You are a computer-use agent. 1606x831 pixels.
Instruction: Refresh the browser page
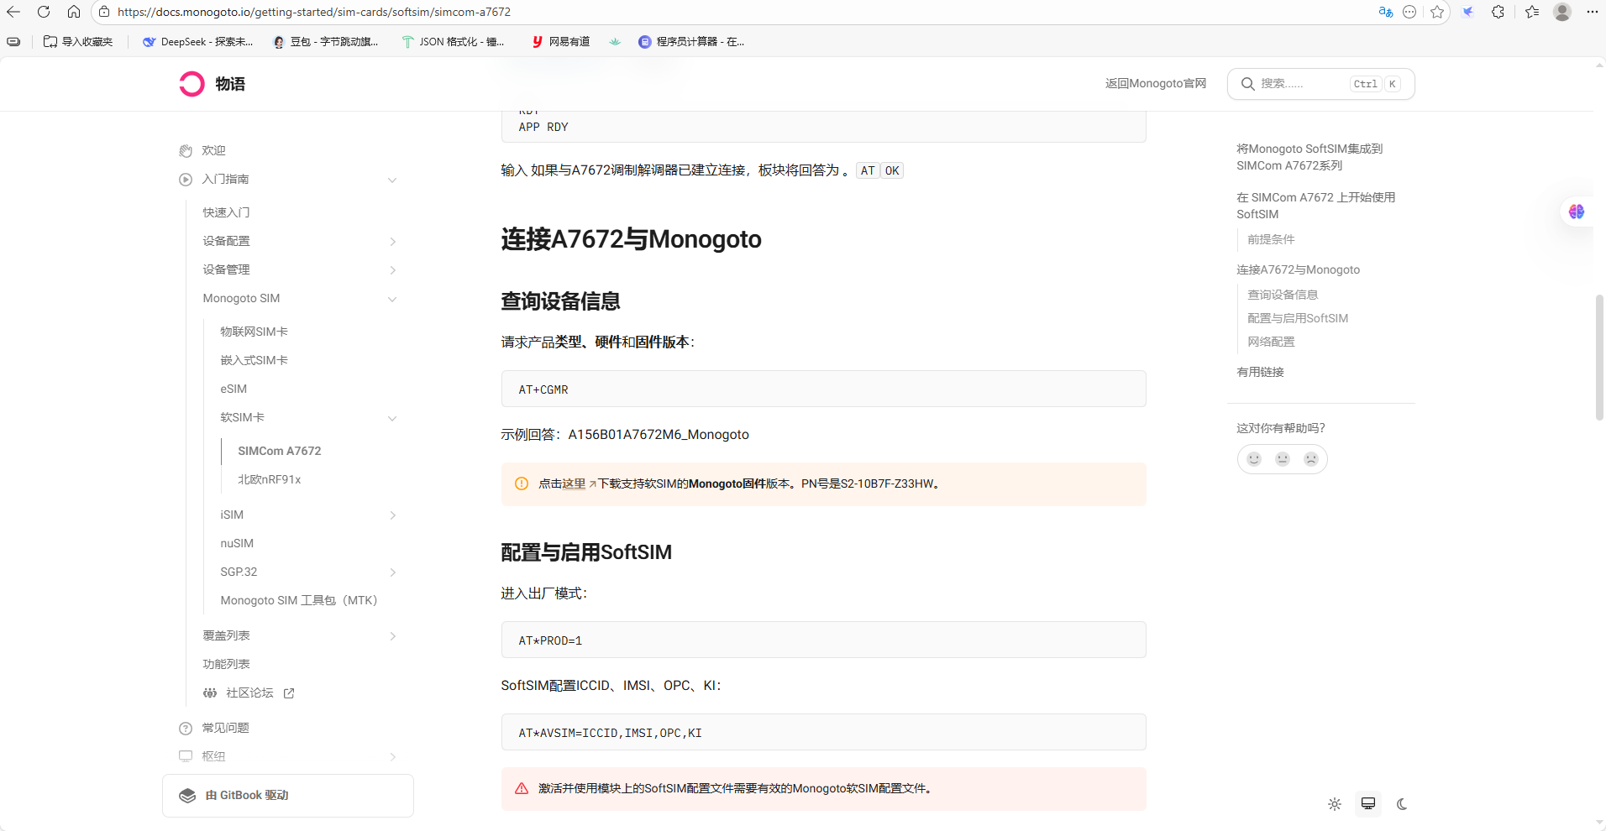44,12
